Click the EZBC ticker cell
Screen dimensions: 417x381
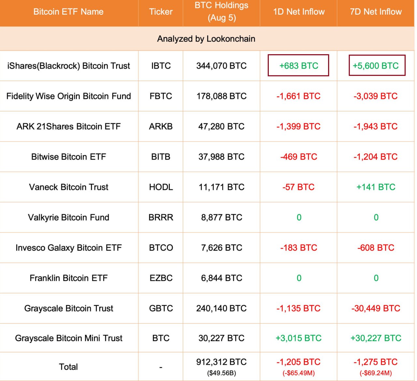click(x=161, y=278)
